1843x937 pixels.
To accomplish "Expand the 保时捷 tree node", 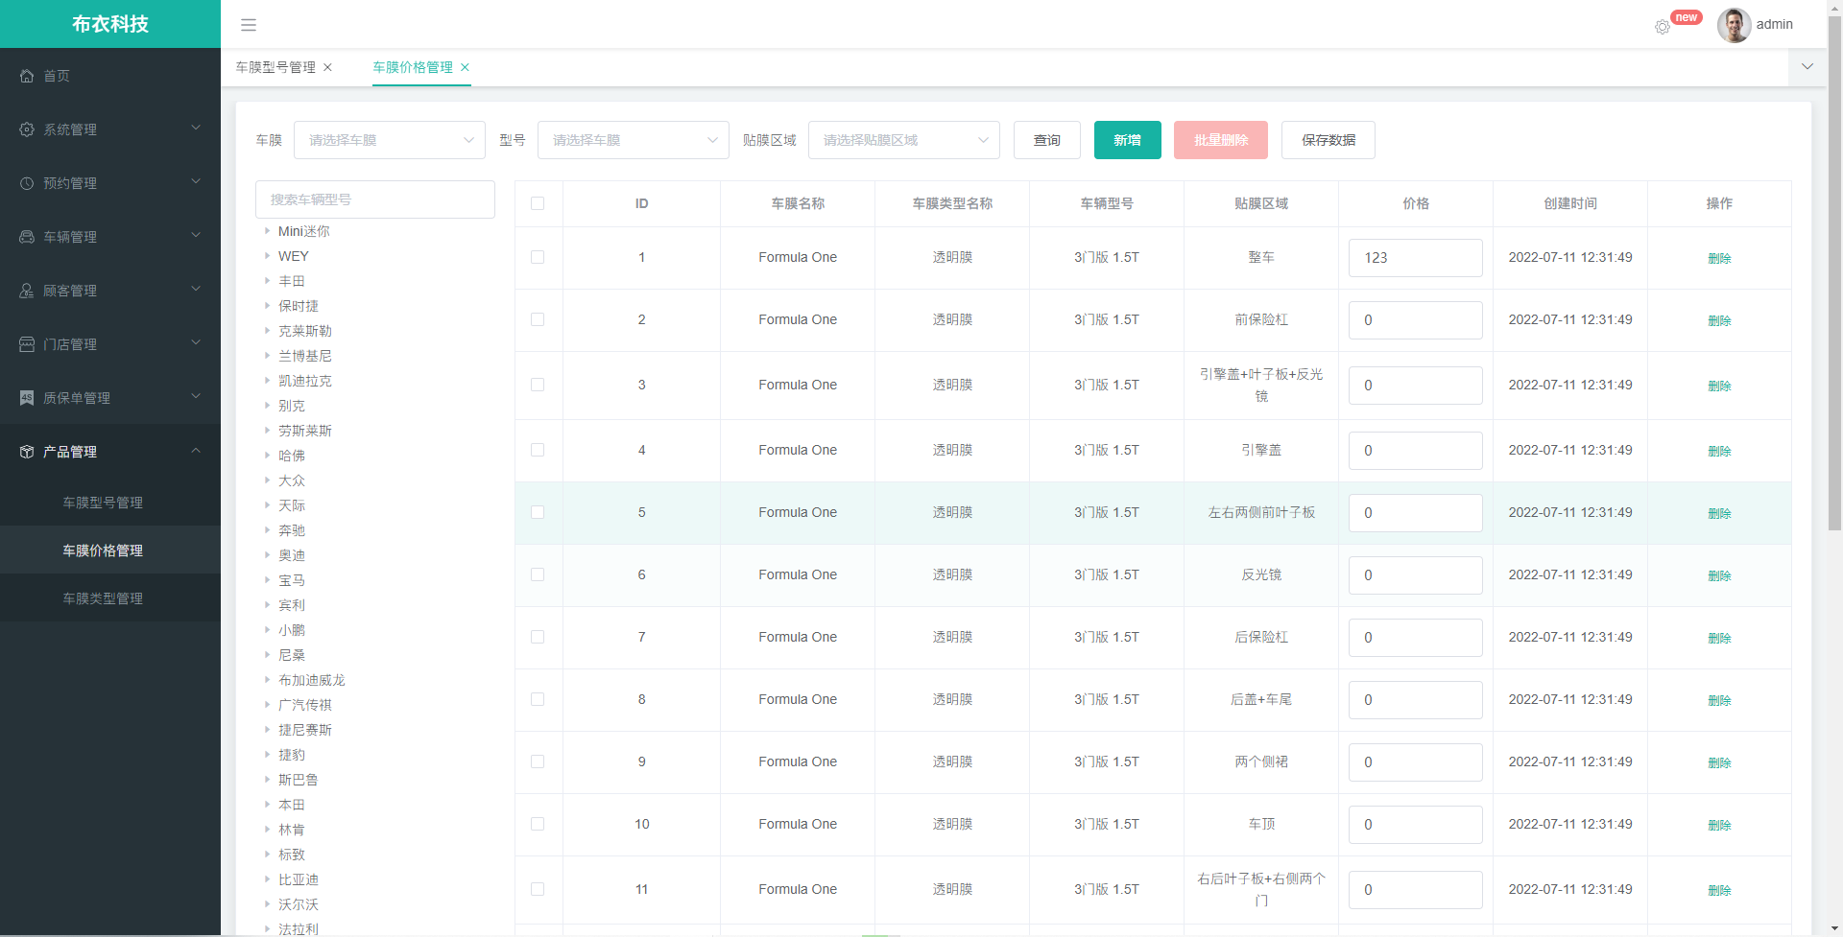I will [x=267, y=306].
